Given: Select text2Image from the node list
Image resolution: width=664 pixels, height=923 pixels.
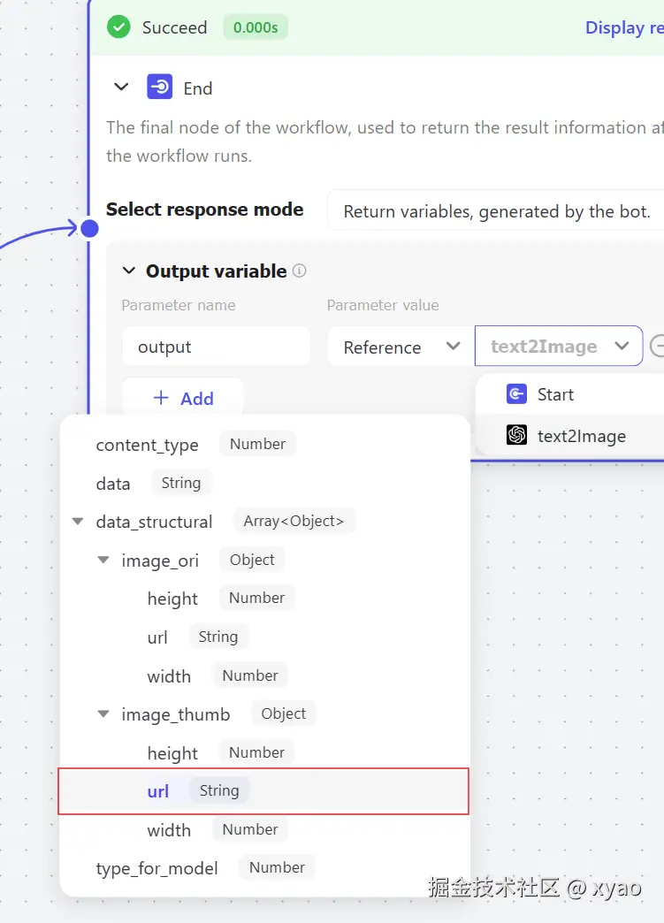Looking at the screenshot, I should tap(581, 436).
